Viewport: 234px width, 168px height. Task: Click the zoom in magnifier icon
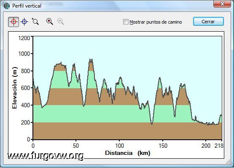coord(50,22)
